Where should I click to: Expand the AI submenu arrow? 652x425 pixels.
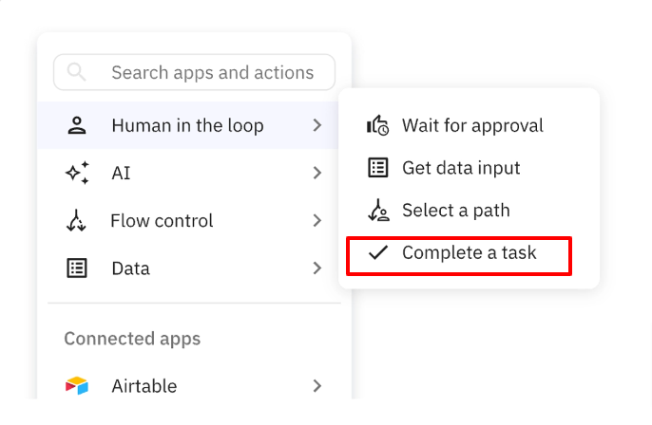317,173
